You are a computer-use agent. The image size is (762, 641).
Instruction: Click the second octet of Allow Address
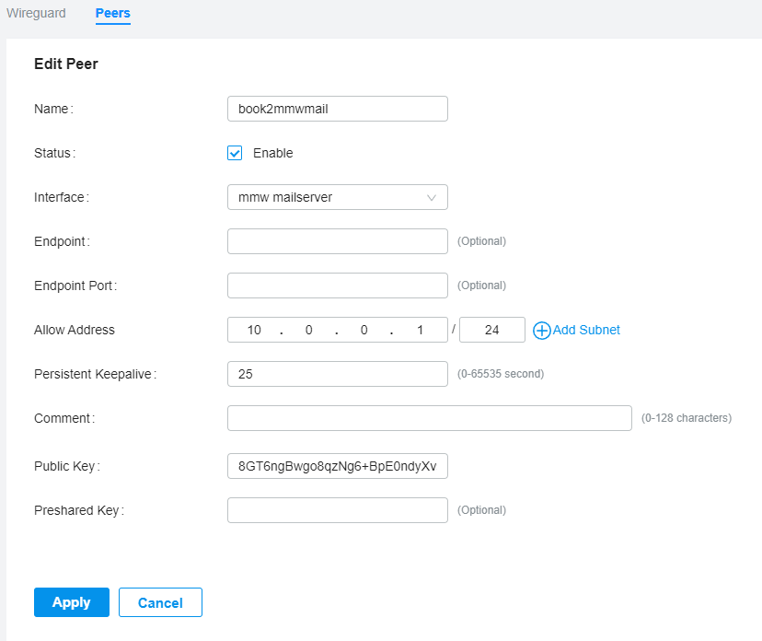pos(309,330)
